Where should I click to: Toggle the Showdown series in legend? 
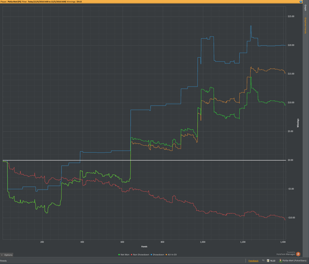click(158, 255)
